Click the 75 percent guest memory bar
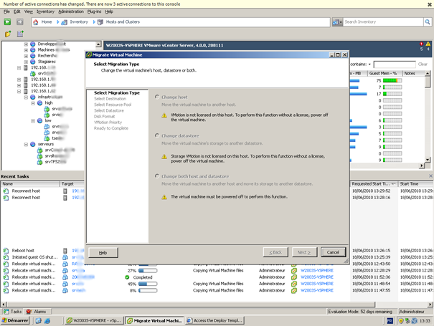 [392, 80]
